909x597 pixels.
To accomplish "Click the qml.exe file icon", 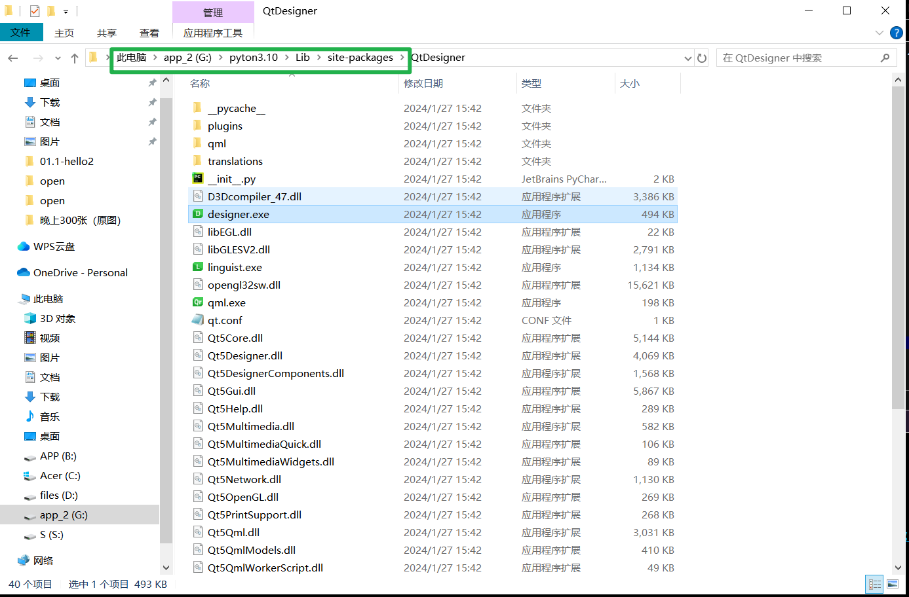I will [x=197, y=302].
